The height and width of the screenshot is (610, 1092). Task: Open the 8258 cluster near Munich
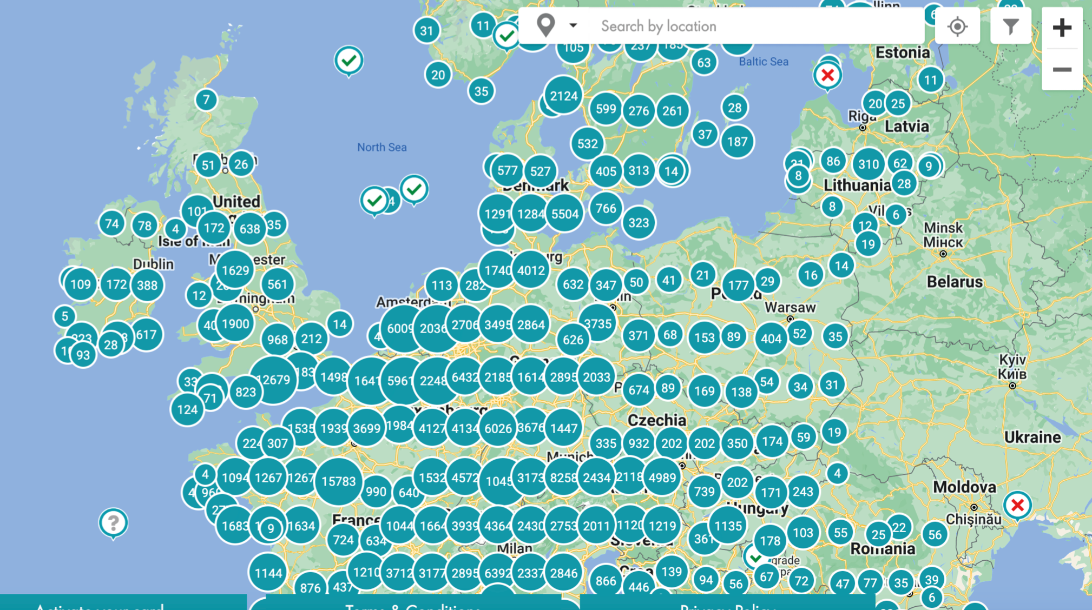(563, 478)
